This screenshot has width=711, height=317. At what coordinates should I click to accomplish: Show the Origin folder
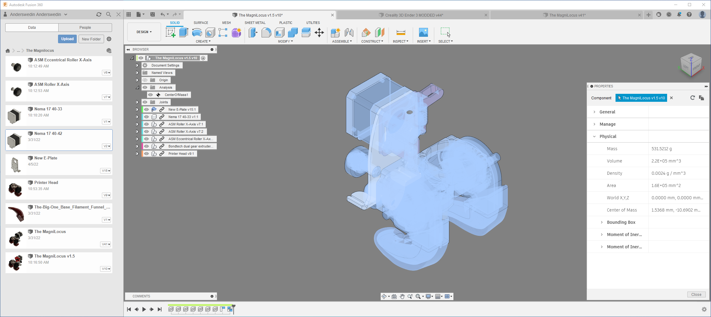145,80
